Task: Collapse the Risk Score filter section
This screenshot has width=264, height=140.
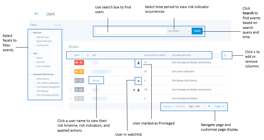Action: (x=31, y=32)
